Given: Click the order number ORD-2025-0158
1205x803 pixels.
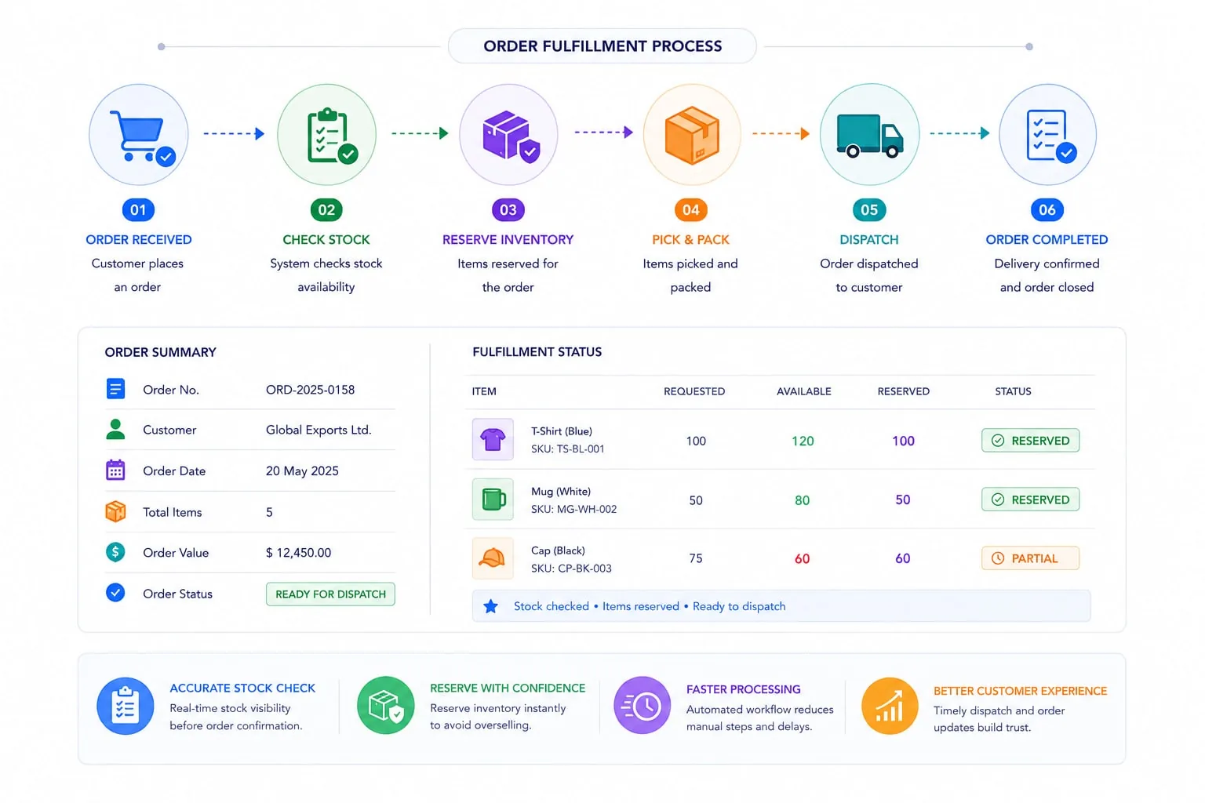Looking at the screenshot, I should (310, 390).
